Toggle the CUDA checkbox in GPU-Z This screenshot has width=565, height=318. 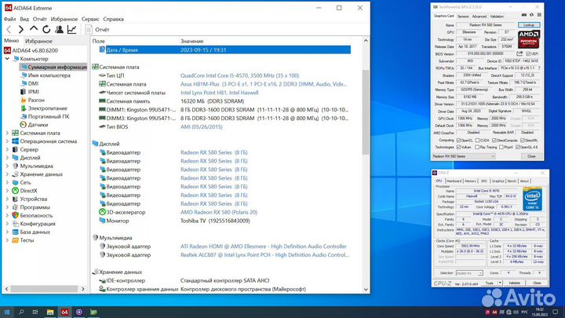coord(477,141)
